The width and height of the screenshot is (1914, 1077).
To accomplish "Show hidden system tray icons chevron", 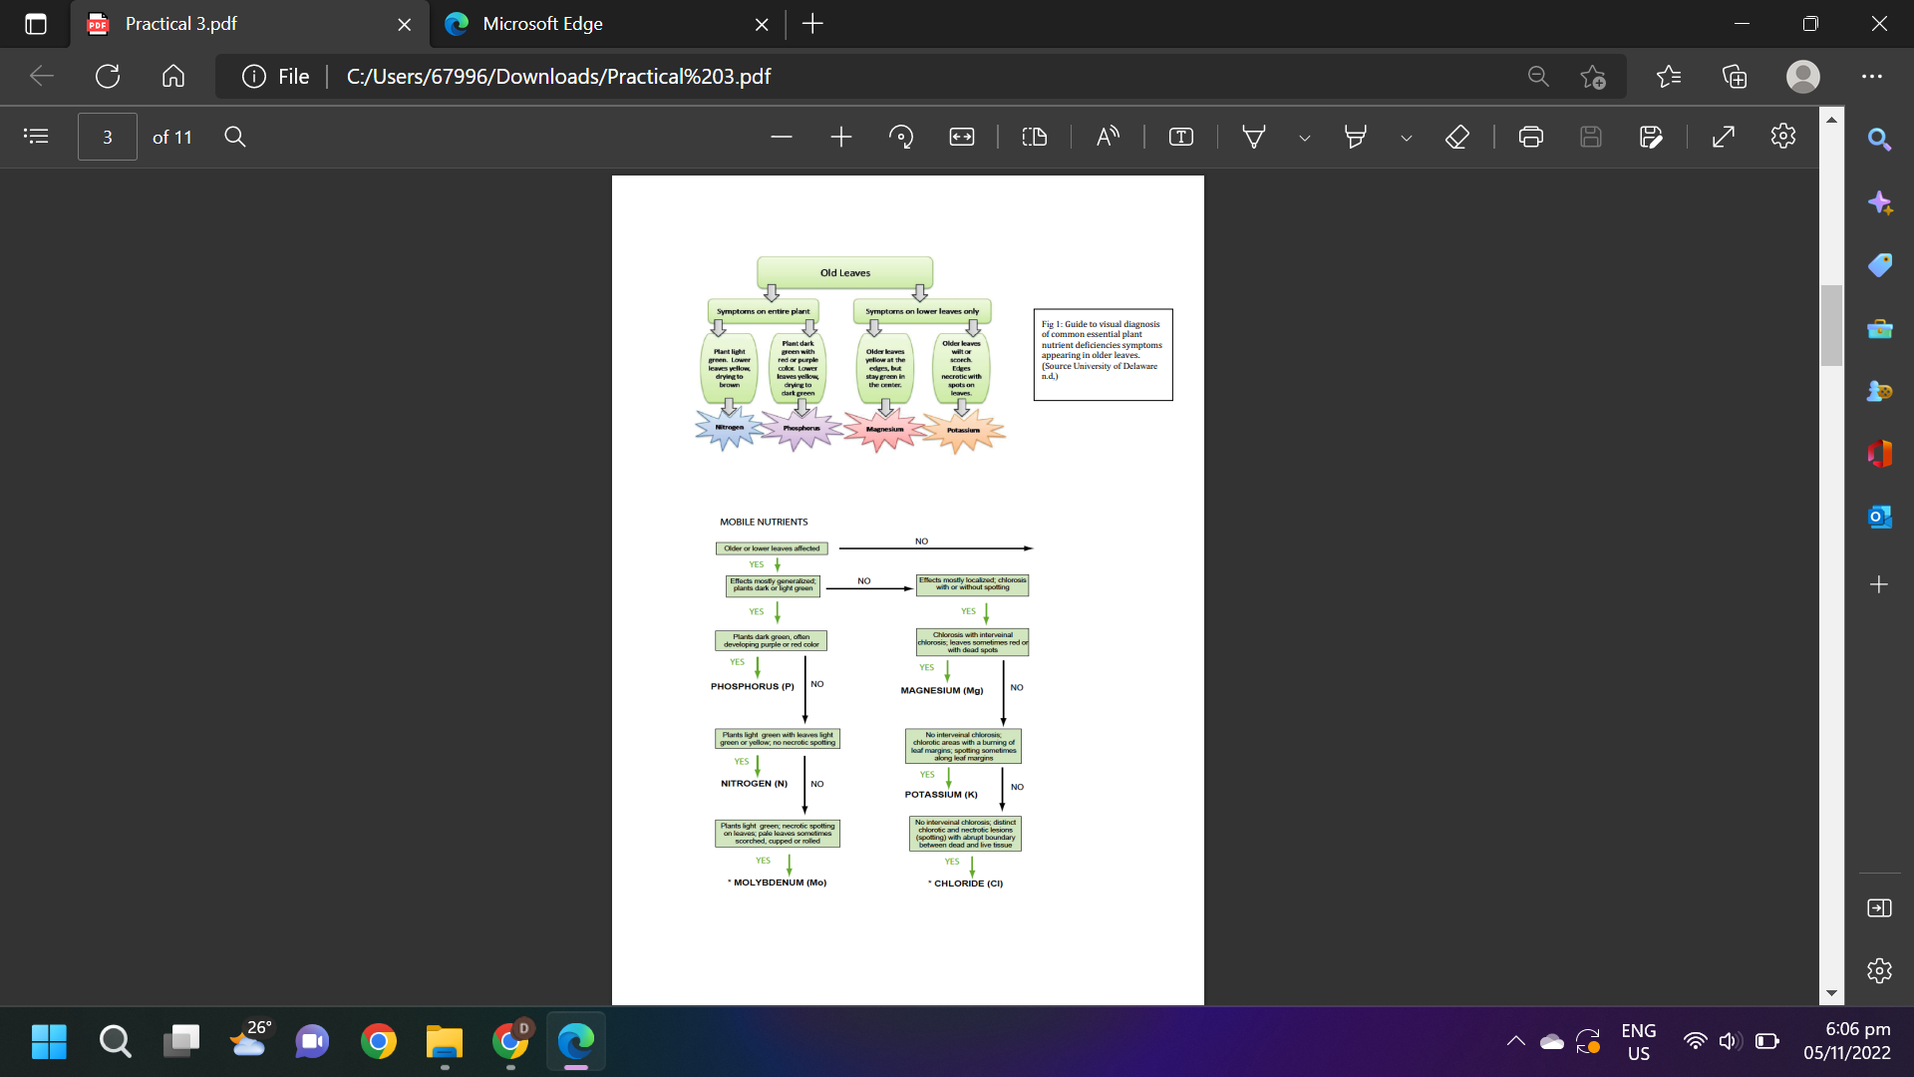I will pyautogui.click(x=1516, y=1041).
